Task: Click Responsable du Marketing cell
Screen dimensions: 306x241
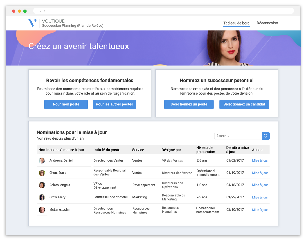Action: 174,197
